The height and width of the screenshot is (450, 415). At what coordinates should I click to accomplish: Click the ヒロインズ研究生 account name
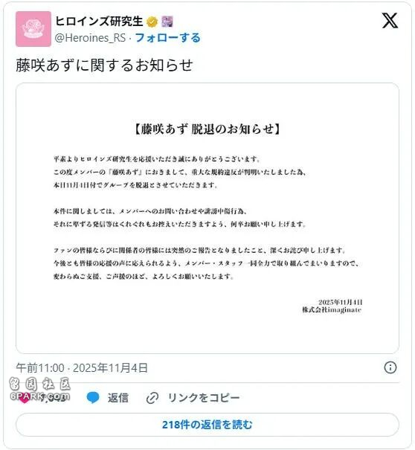point(99,22)
